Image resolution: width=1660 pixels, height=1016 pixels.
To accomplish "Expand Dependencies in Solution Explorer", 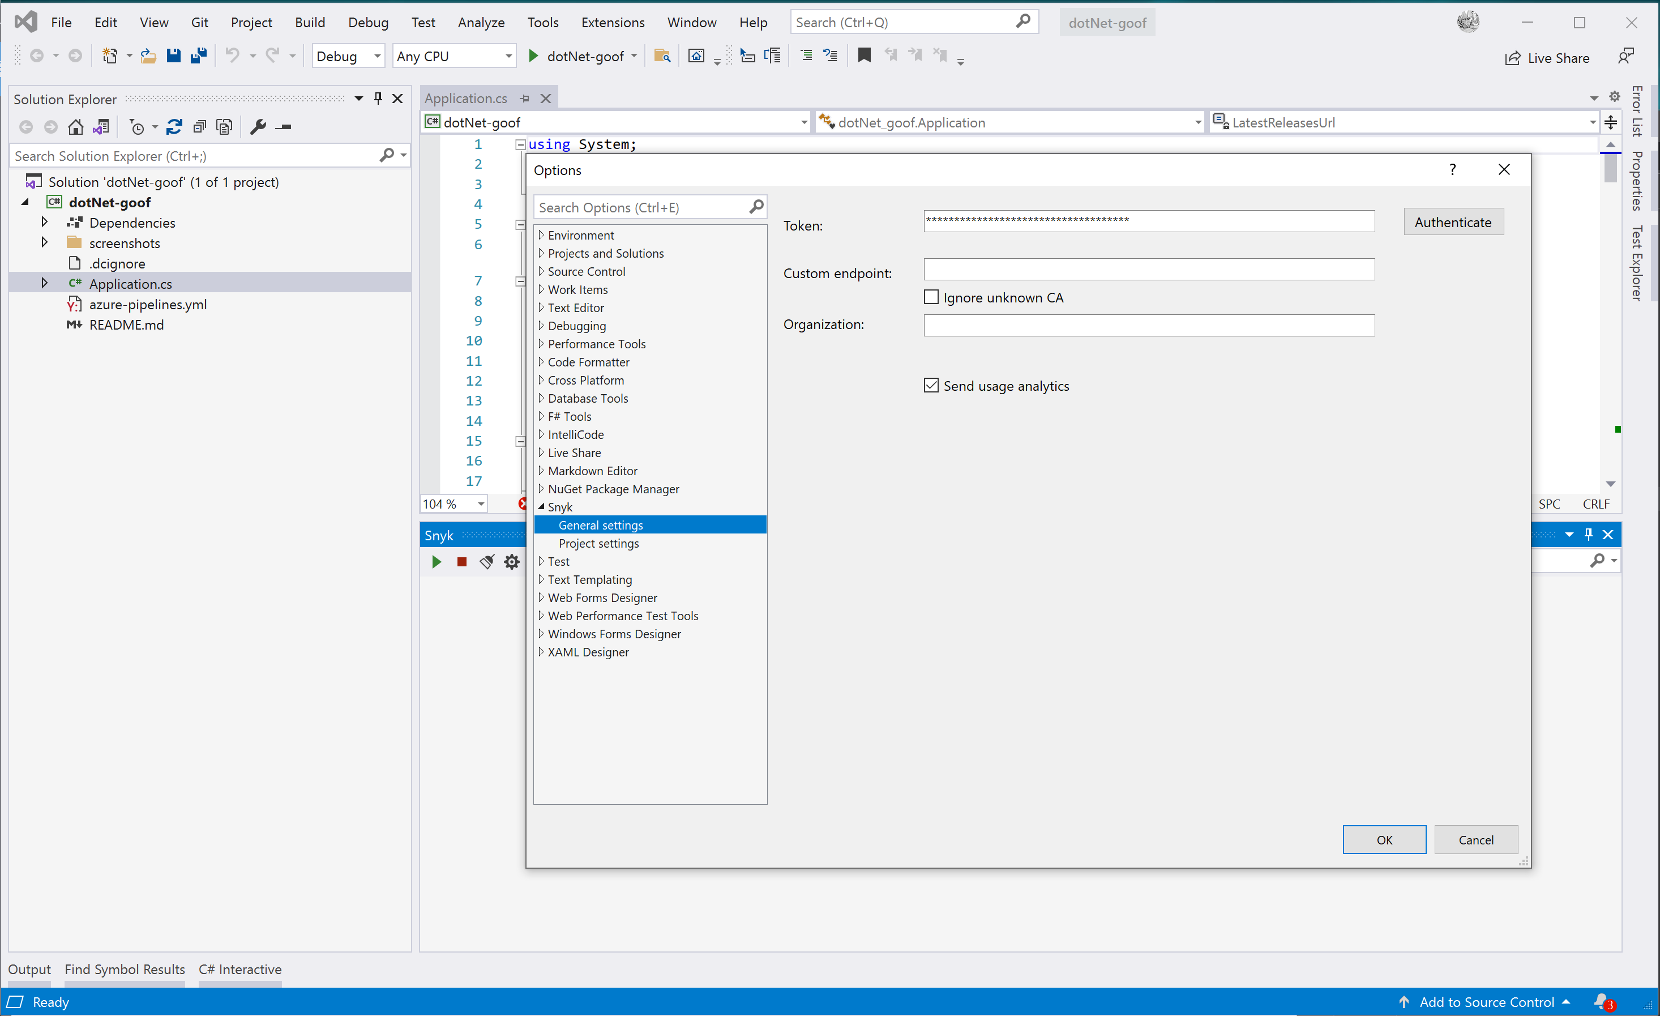I will [x=45, y=223].
